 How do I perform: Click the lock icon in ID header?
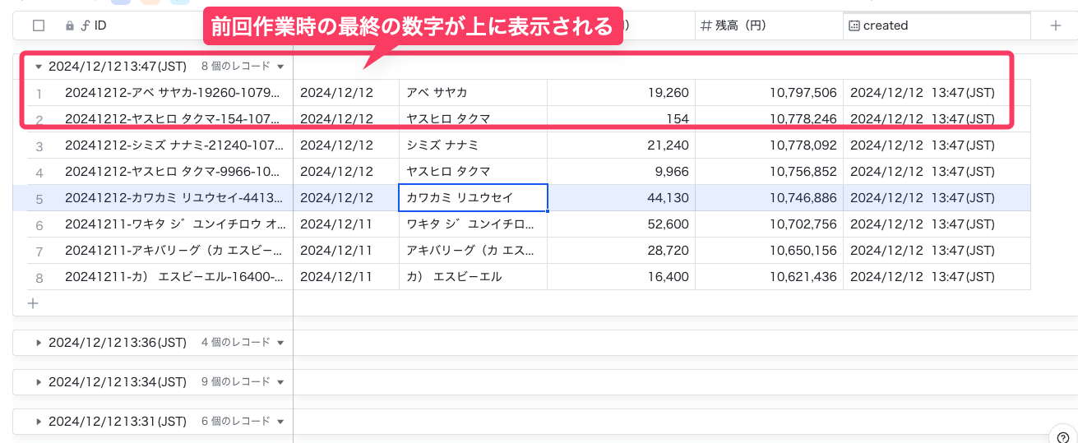[70, 25]
